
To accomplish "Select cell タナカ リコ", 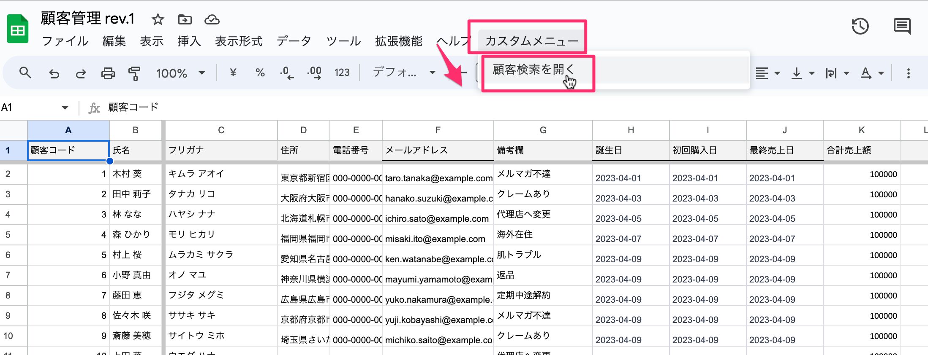I will click(x=221, y=194).
